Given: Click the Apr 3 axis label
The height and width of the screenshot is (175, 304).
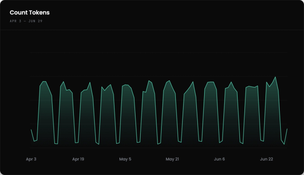Looking at the screenshot, I should tap(31, 159).
